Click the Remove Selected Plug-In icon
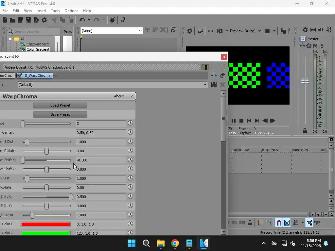335x251 pixels. pos(222,75)
